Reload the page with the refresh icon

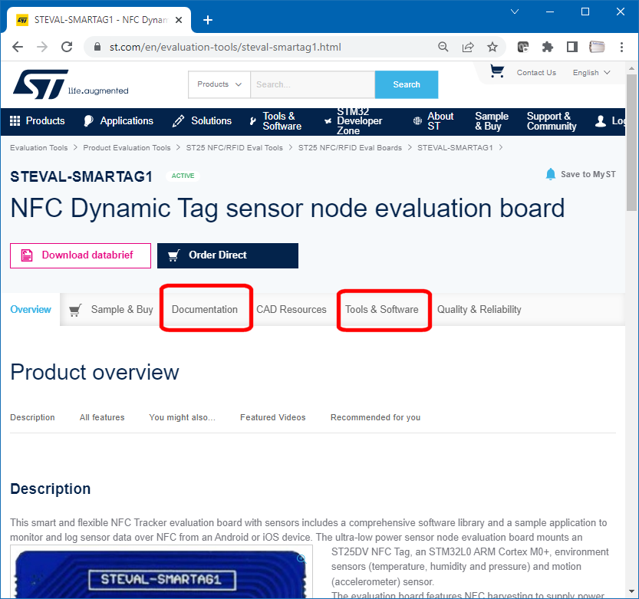coord(67,48)
